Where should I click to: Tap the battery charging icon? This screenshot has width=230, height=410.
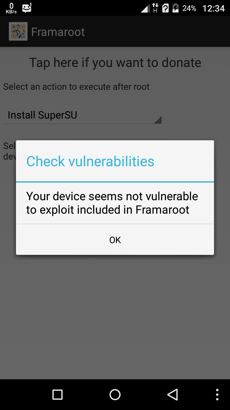tap(175, 8)
